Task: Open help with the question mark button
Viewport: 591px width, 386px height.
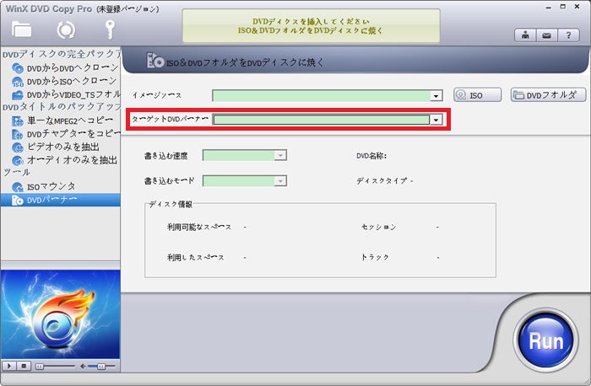Action: point(568,35)
